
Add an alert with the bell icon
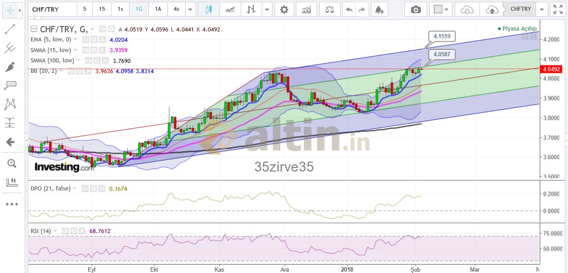pos(379,9)
